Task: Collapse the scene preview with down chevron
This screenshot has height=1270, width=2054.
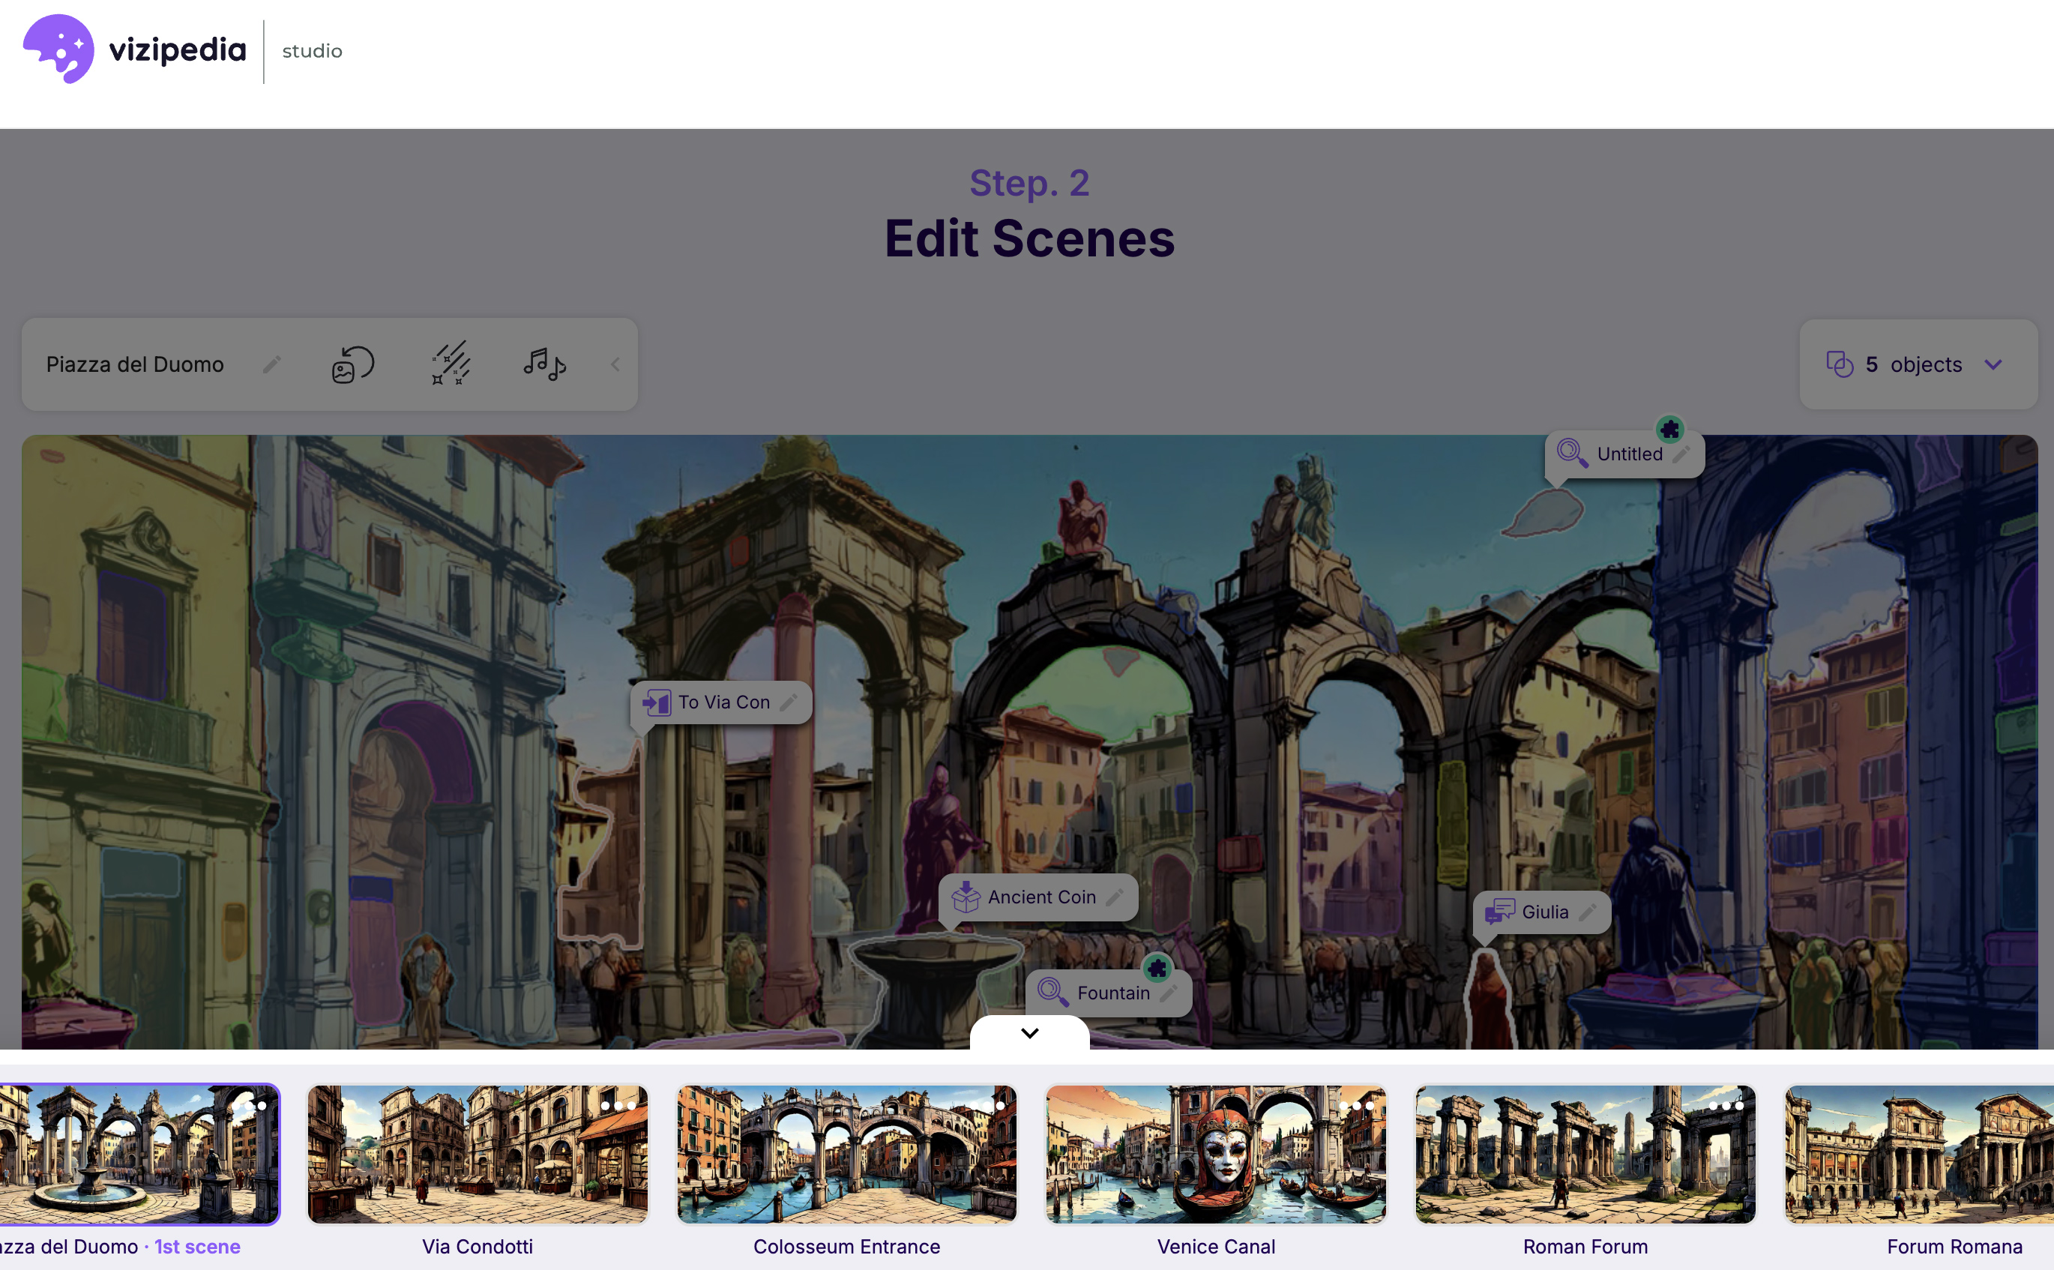Action: 1029,1033
